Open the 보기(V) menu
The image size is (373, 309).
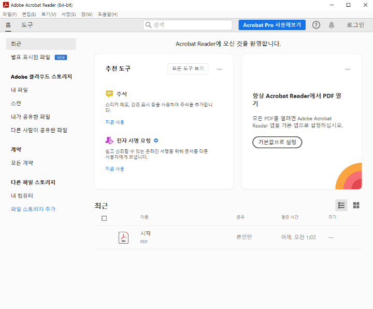pos(49,15)
